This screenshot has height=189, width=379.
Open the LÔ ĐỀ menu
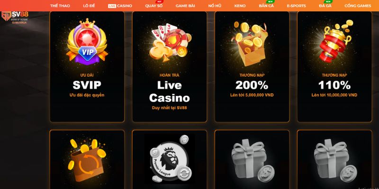click(89, 6)
